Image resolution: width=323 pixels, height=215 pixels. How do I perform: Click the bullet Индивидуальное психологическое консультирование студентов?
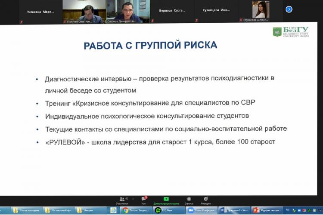coord(147,116)
